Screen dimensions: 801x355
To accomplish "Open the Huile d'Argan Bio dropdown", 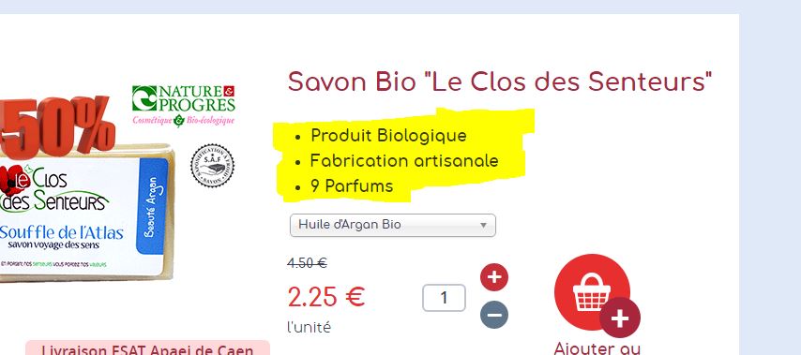I will coord(392,225).
